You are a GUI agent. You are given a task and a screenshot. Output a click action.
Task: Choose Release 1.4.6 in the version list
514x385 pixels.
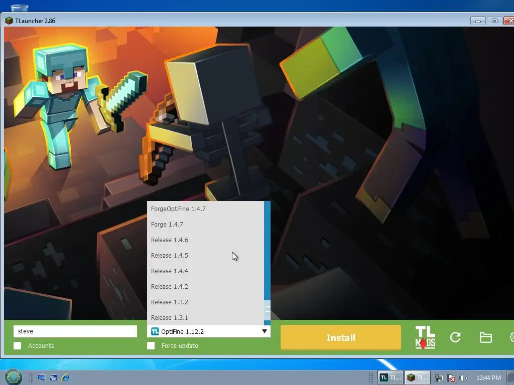pos(205,240)
